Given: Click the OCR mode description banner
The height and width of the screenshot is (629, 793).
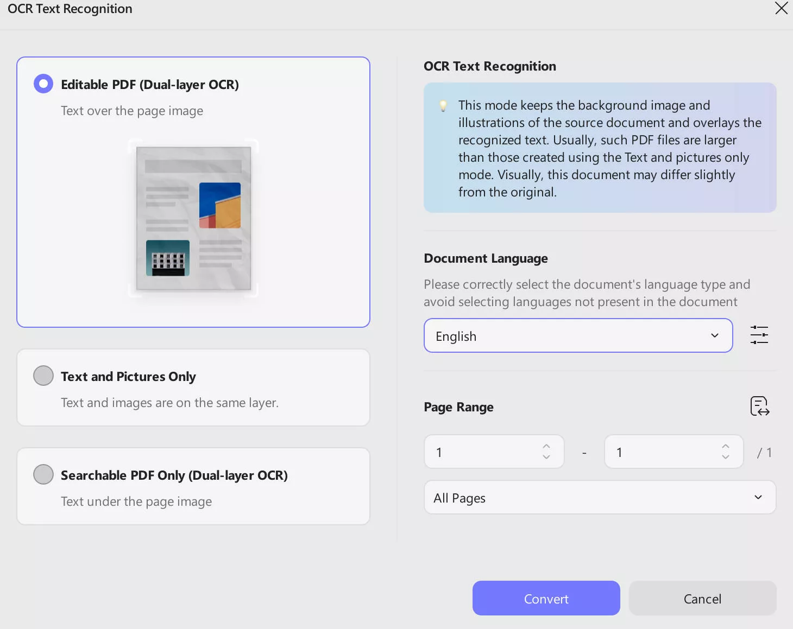Looking at the screenshot, I should coord(600,148).
